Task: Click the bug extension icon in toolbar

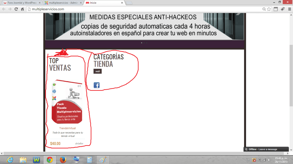Action: pyautogui.click(x=283, y=9)
